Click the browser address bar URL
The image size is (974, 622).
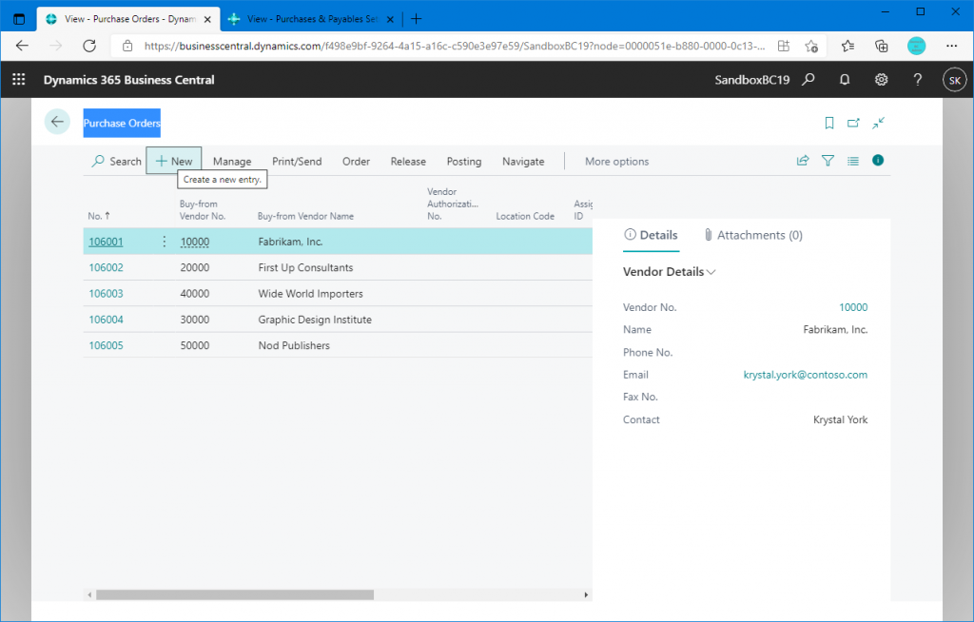455,46
